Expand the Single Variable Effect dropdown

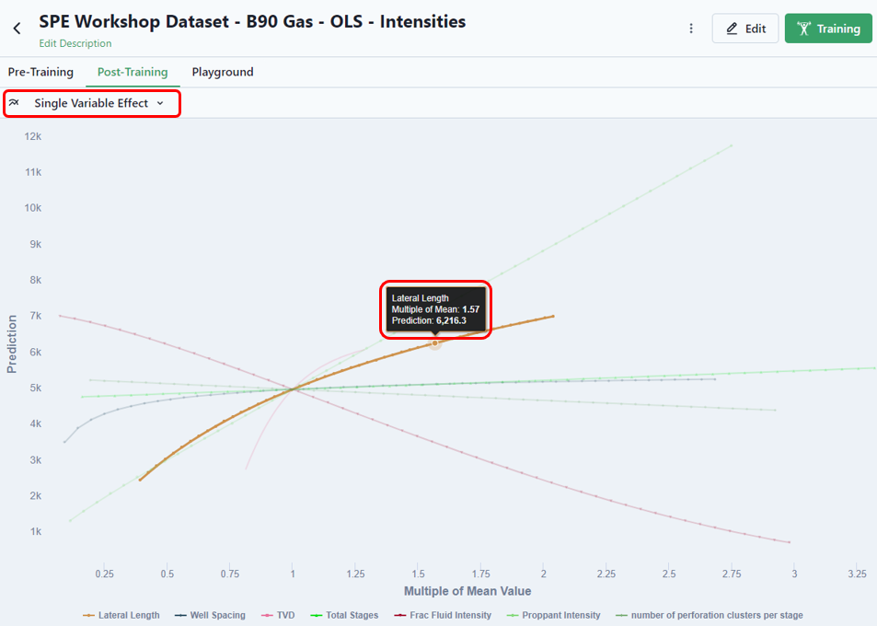coord(92,103)
